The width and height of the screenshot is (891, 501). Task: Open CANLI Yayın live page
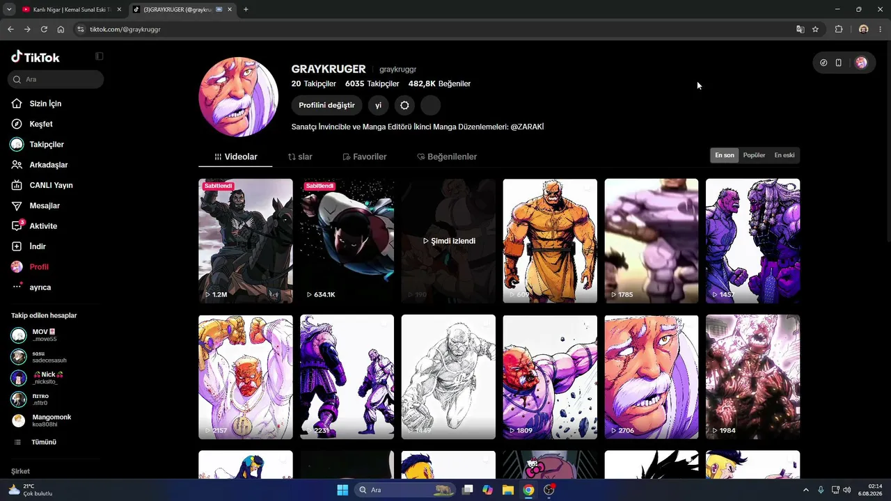coord(51,185)
